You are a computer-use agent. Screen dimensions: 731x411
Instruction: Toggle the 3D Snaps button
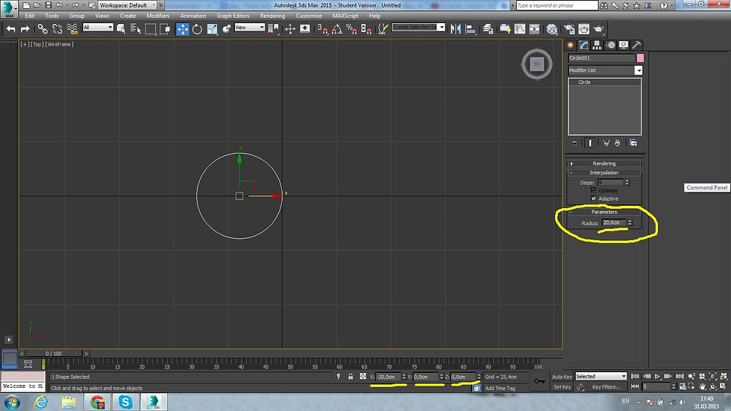tap(322, 29)
